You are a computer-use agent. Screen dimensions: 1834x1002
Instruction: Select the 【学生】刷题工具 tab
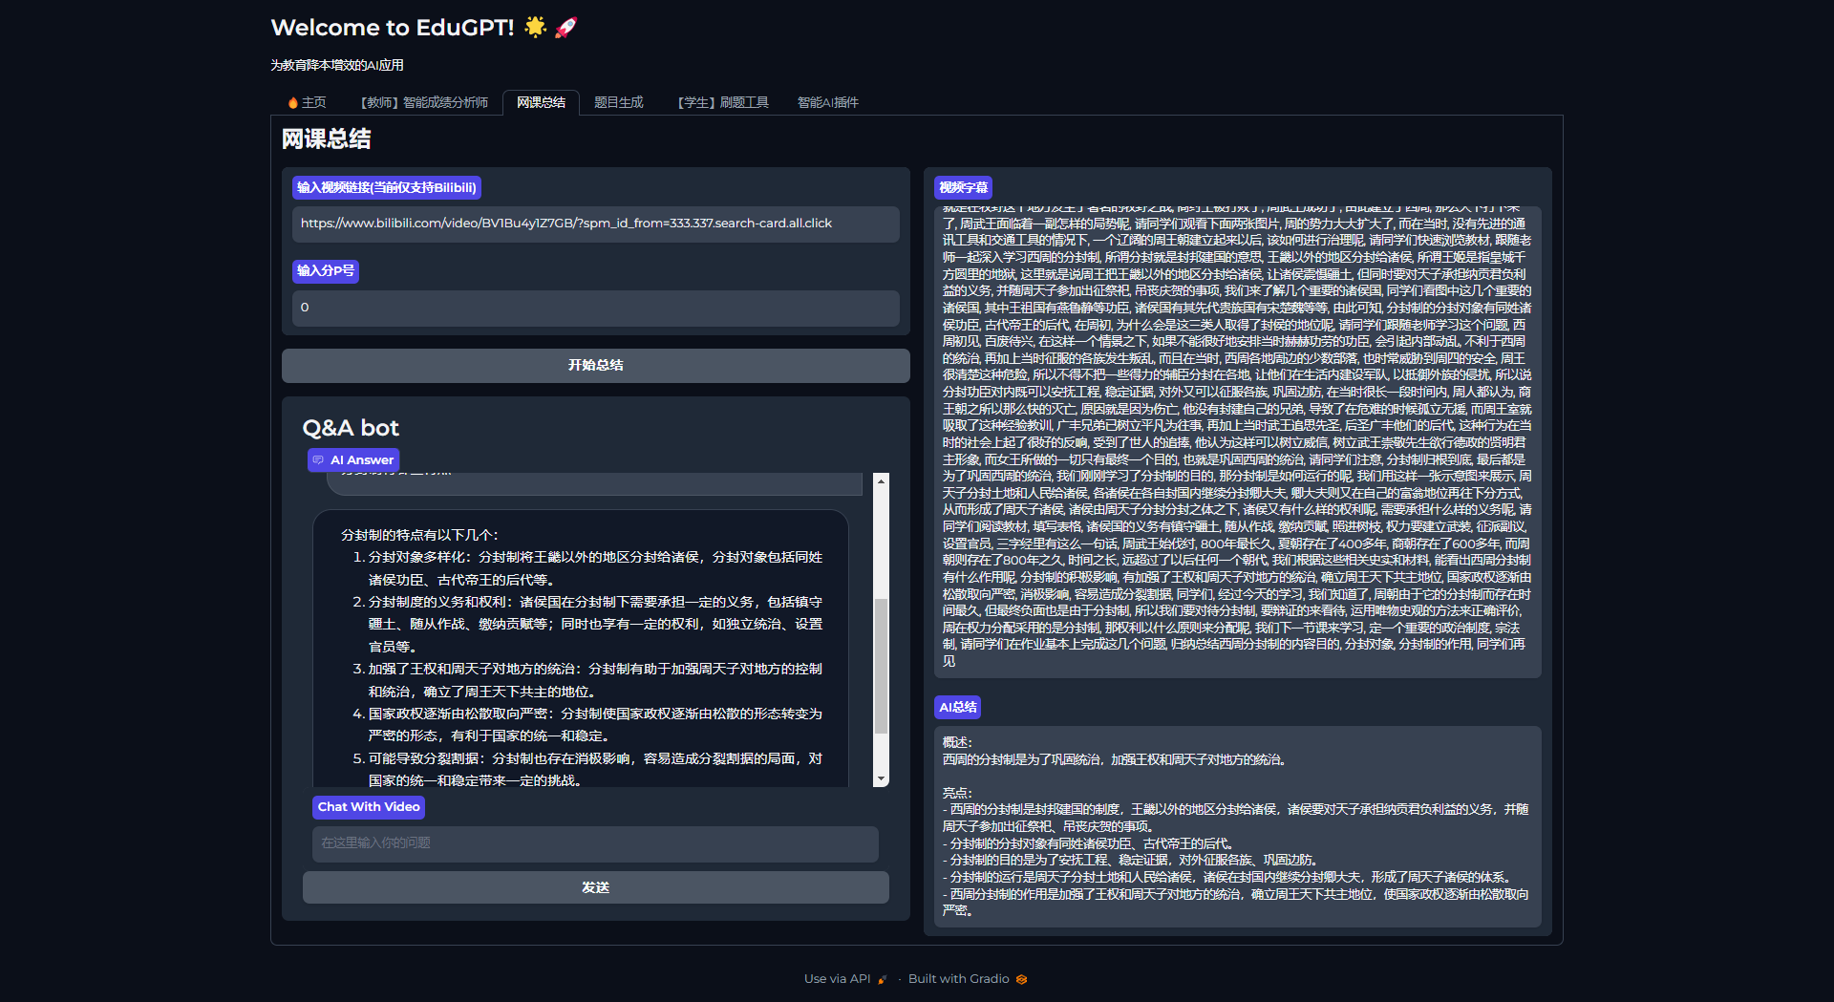coord(721,102)
